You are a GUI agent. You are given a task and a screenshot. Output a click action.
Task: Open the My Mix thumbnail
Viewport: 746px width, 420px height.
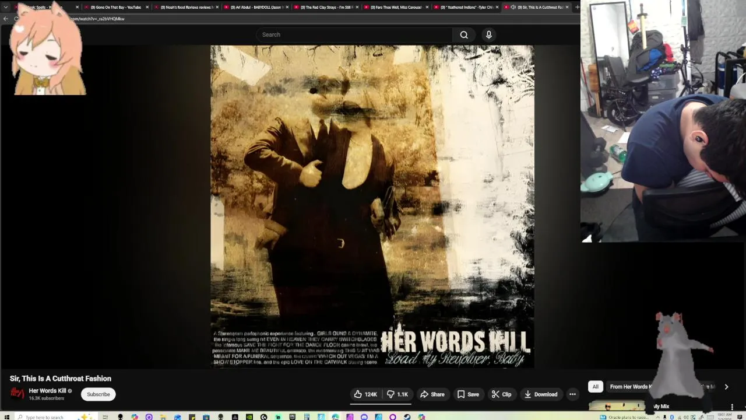coord(617,406)
